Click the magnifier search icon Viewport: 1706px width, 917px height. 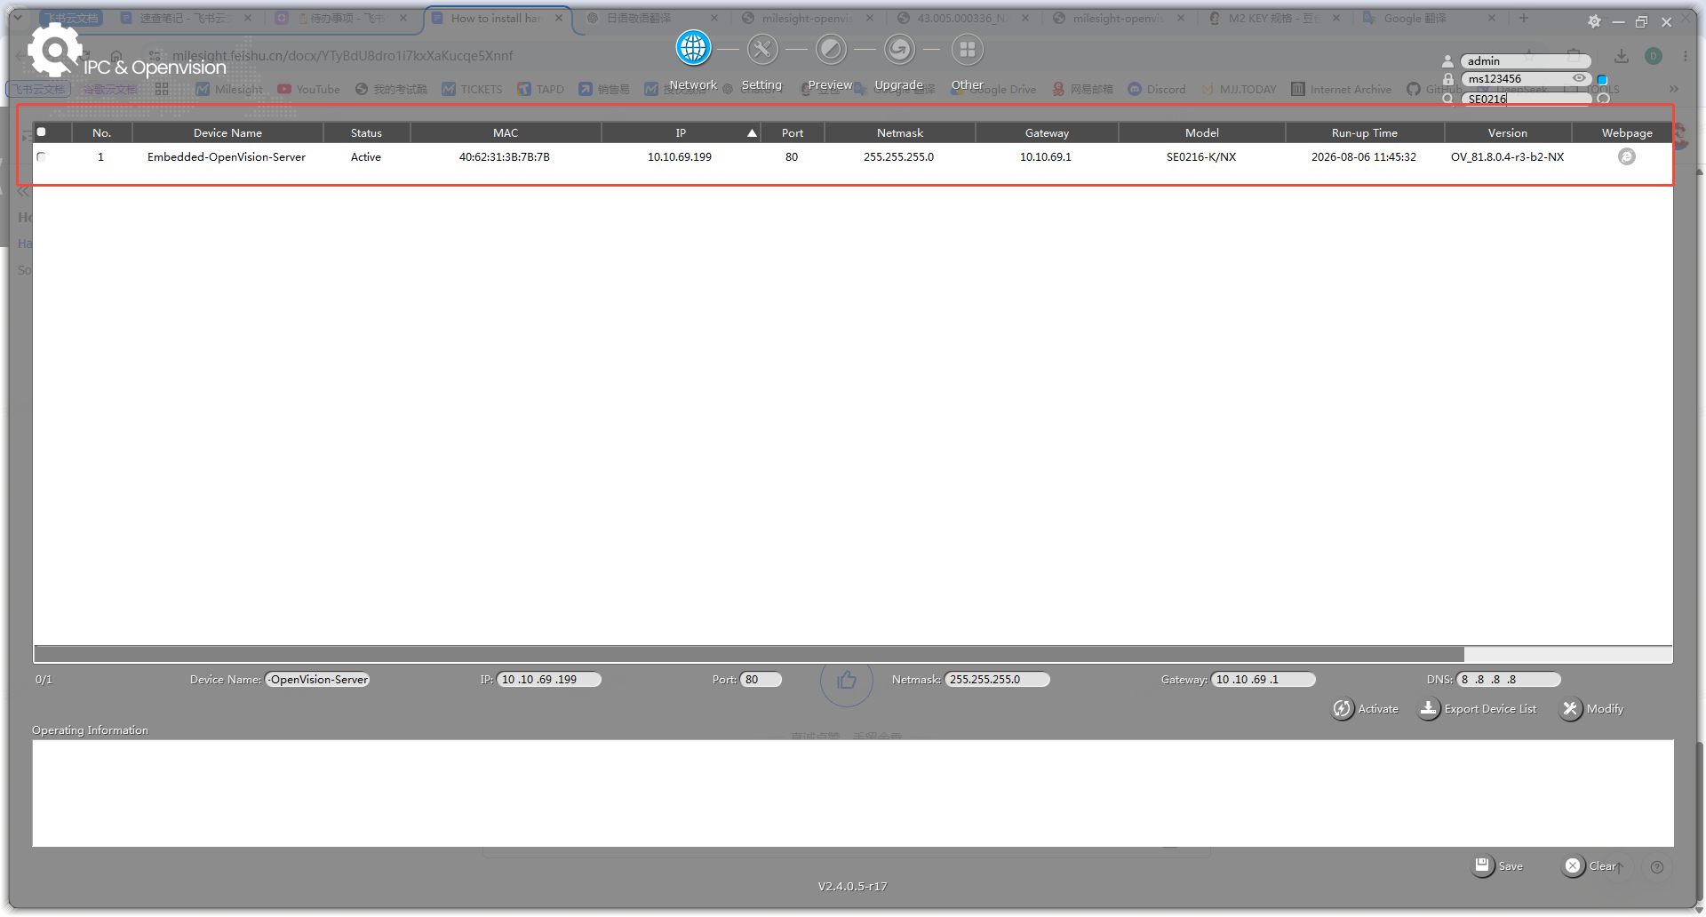[1448, 99]
